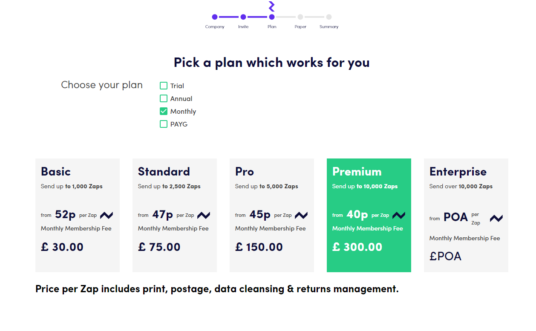Image resolution: width=536 pixels, height=331 pixels.
Task: Click the purple logo icon at top
Action: pos(272,6)
